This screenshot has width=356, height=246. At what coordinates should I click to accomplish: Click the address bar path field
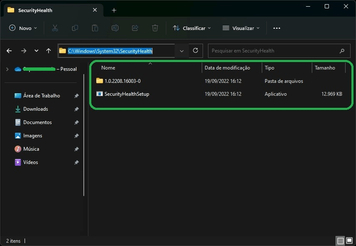[x=116, y=51]
